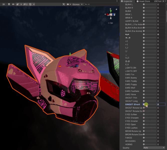Toggle scene effects with the layers icon
The width and height of the screenshot is (167, 150).
(18, 4)
